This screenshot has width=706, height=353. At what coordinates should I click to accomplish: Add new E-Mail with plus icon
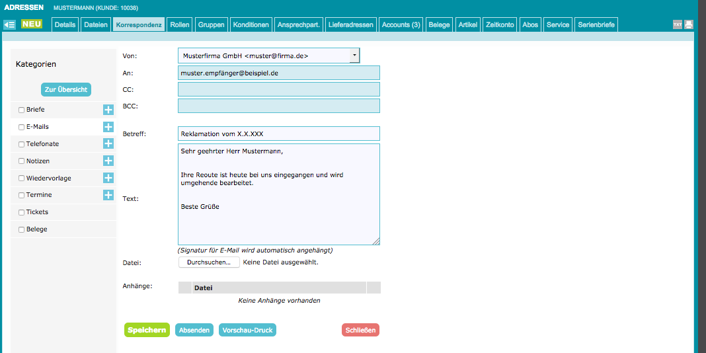point(108,127)
